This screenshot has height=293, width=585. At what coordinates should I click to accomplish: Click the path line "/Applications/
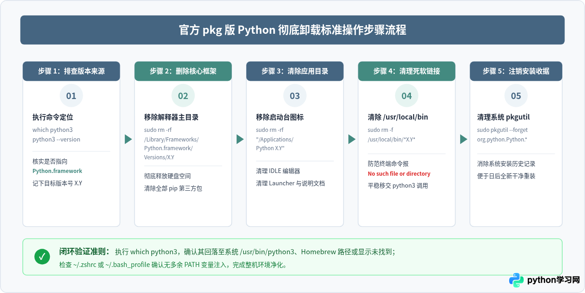275,139
